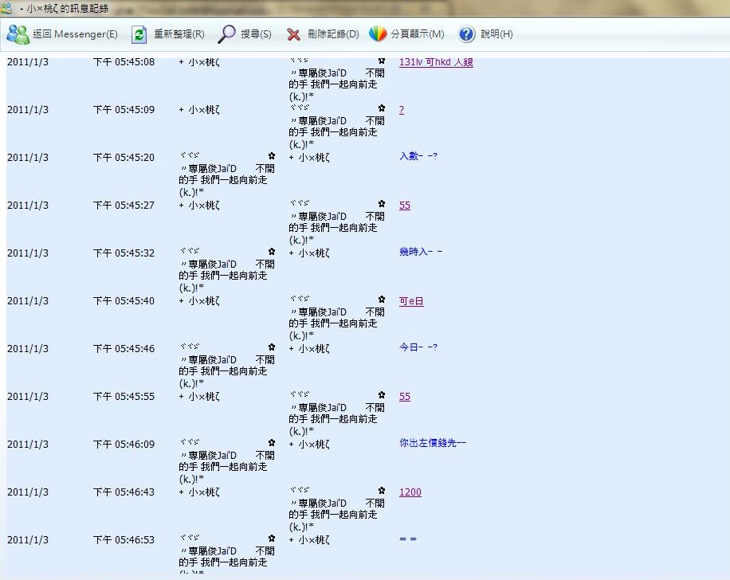Click the blue question mark help icon
Image resolution: width=730 pixels, height=580 pixels.
[466, 34]
